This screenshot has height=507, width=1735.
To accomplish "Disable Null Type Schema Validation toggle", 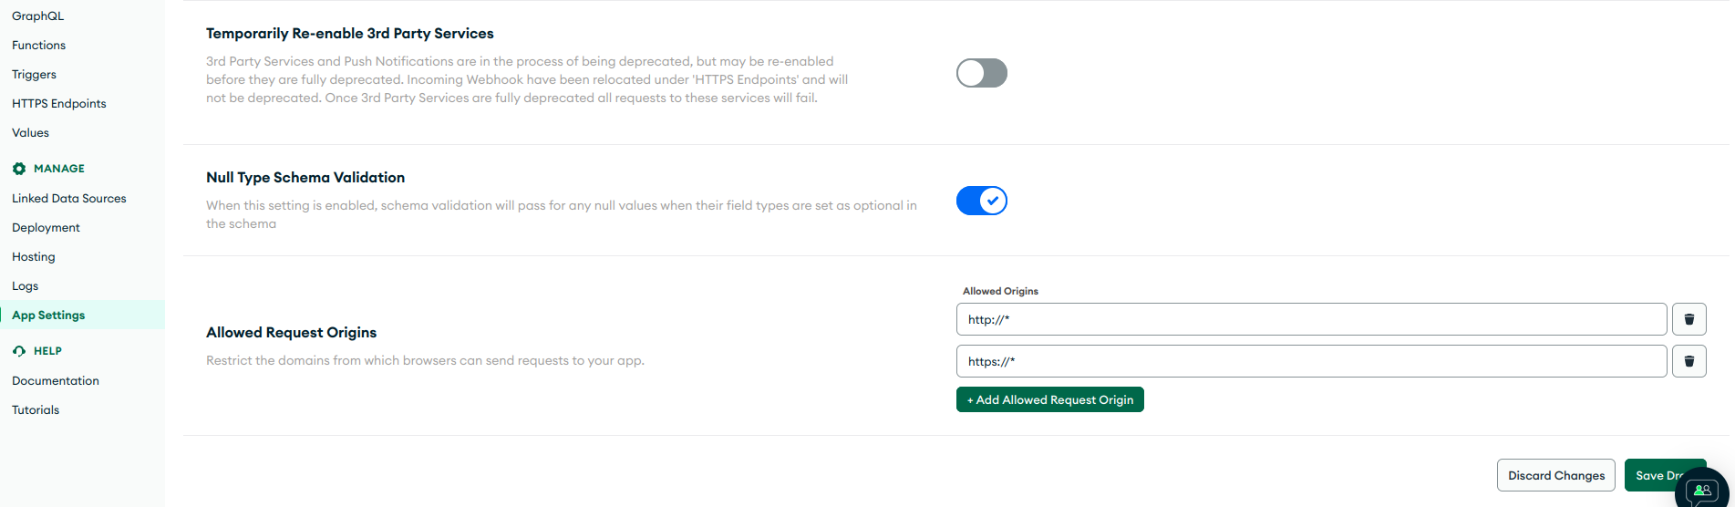I will point(981,201).
